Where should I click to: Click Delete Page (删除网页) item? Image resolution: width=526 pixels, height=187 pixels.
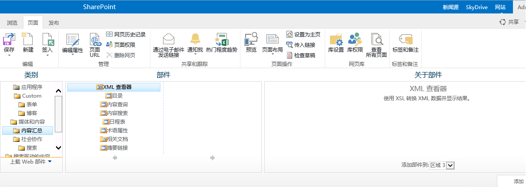[120, 55]
